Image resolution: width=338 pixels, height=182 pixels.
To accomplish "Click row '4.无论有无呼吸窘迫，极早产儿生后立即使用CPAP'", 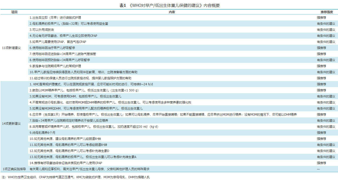I will (x=63, y=36).
